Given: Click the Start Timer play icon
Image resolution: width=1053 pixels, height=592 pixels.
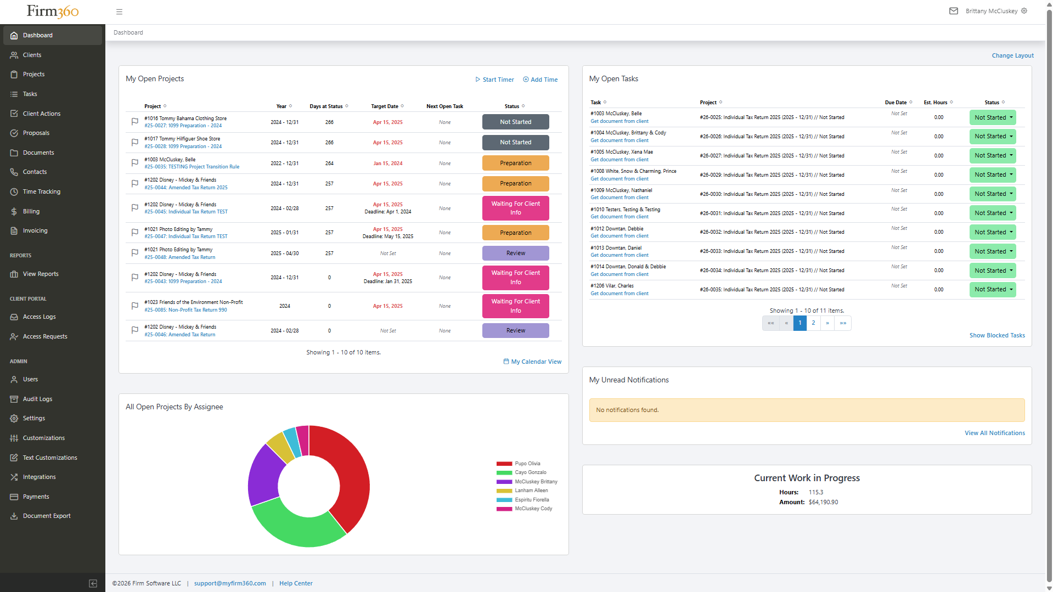Looking at the screenshot, I should pyautogui.click(x=477, y=80).
